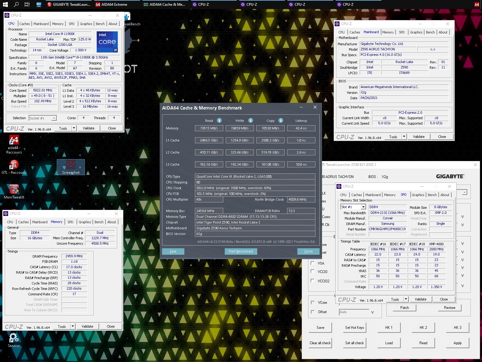Toggle the VCCIO2 checkbox
Viewport: 482px width, 362px height.
[313, 281]
